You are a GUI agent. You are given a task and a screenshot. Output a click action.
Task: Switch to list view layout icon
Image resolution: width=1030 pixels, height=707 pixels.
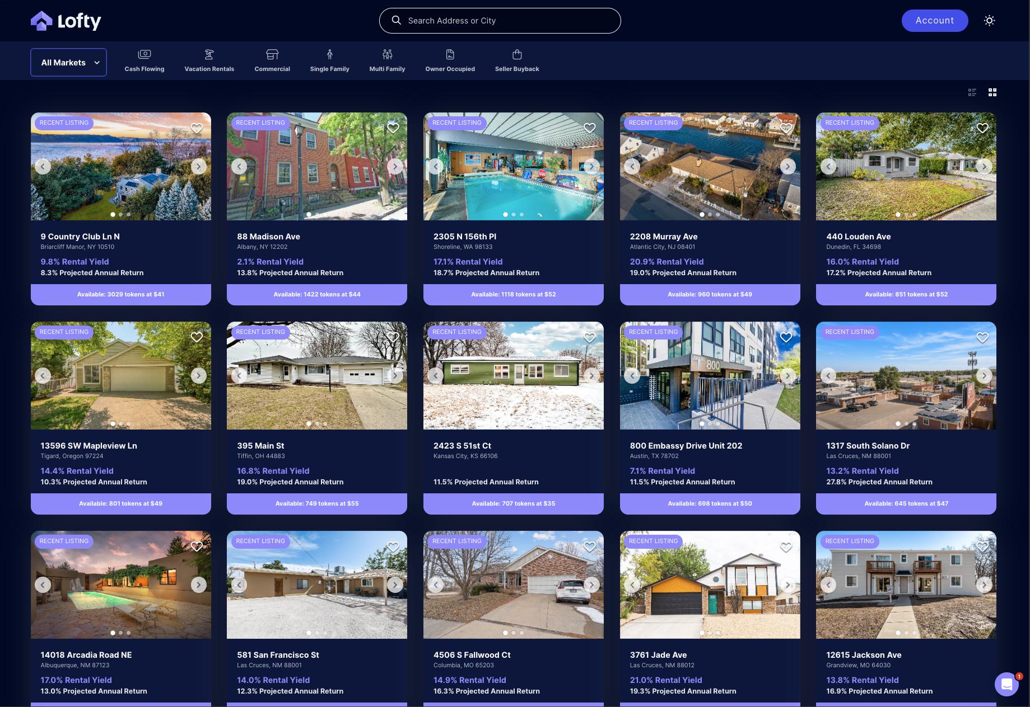(972, 92)
